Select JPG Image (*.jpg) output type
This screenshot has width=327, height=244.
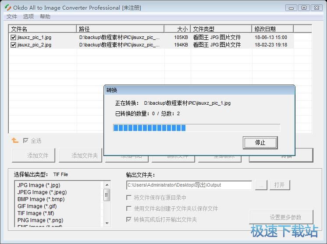39,185
